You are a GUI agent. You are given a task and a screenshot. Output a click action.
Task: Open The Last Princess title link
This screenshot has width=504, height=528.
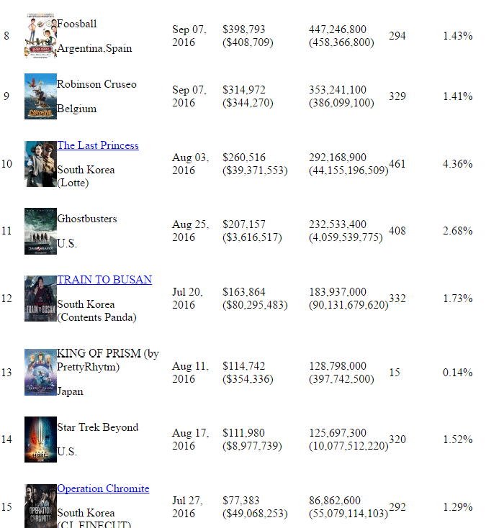tap(98, 145)
